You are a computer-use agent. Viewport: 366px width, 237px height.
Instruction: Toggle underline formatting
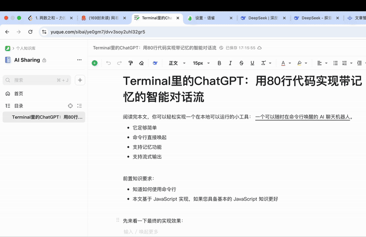[253, 63]
